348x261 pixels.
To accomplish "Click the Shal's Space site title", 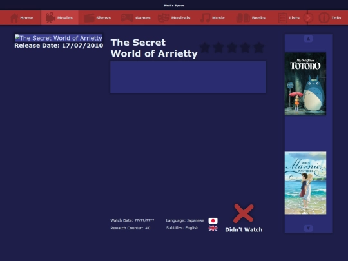I will [x=174, y=5].
